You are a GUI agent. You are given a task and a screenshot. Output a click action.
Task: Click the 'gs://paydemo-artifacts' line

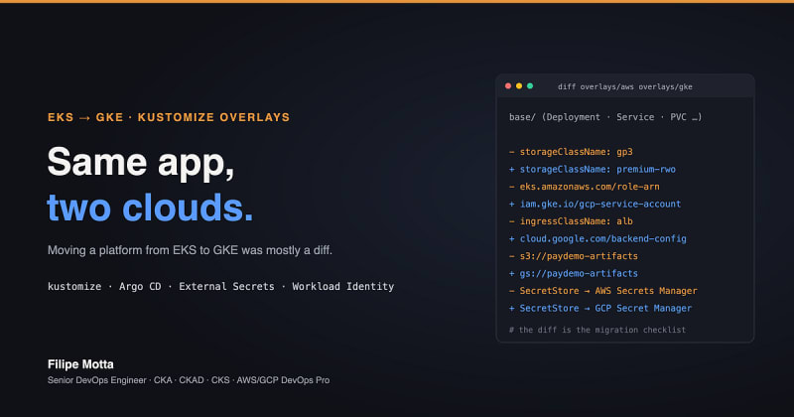(x=574, y=273)
